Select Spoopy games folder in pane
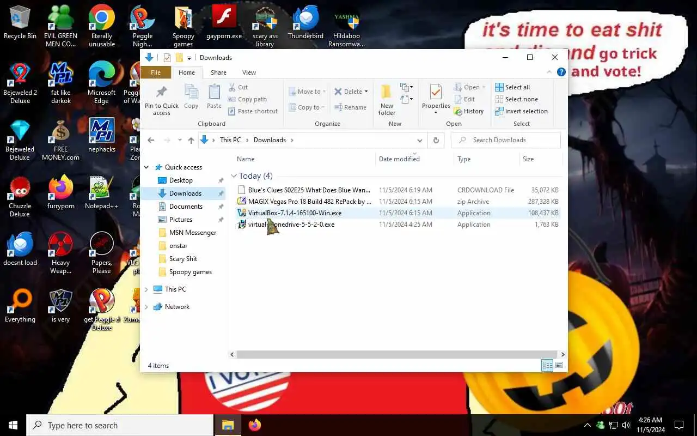This screenshot has height=436, width=697. click(190, 272)
